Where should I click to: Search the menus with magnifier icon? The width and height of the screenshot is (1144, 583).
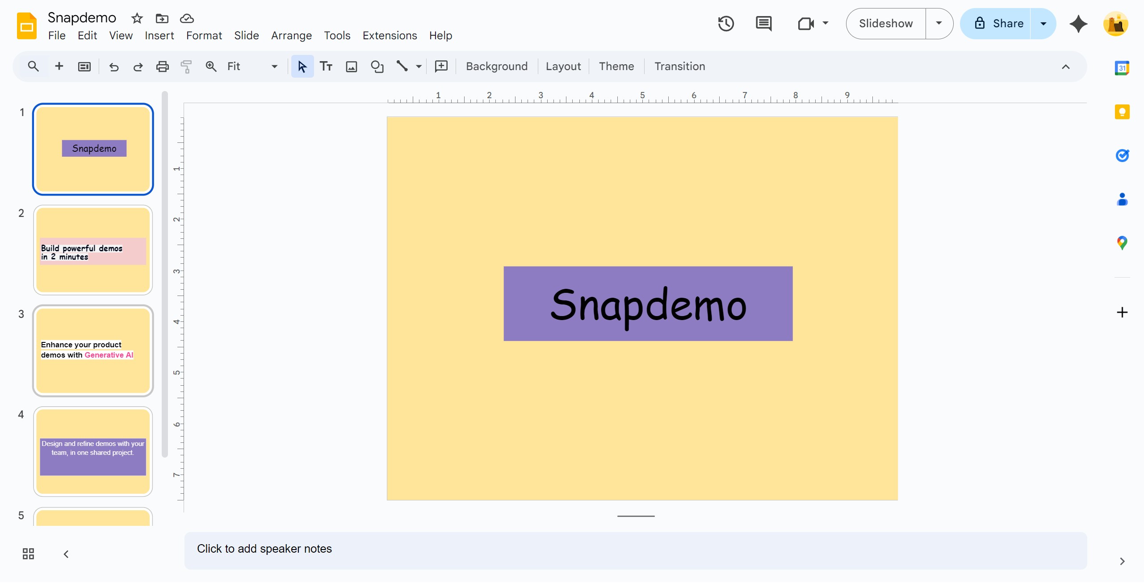[33, 67]
